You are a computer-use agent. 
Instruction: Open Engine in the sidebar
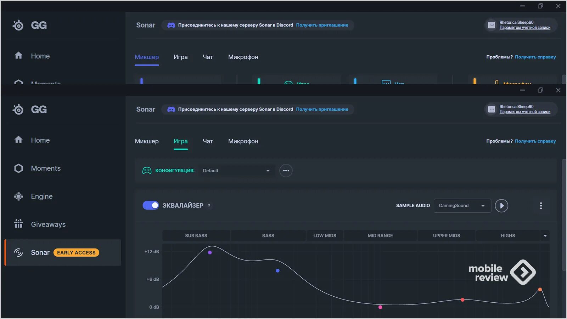(x=33, y=196)
